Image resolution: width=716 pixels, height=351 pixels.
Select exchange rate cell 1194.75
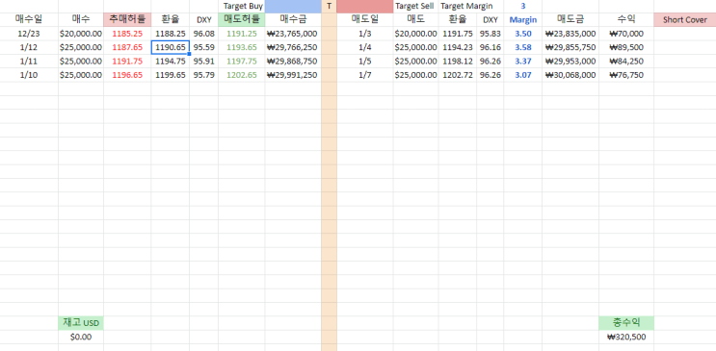pos(171,62)
